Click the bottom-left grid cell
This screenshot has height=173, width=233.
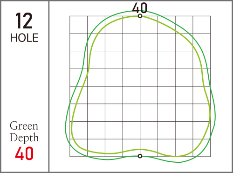point(78,148)
